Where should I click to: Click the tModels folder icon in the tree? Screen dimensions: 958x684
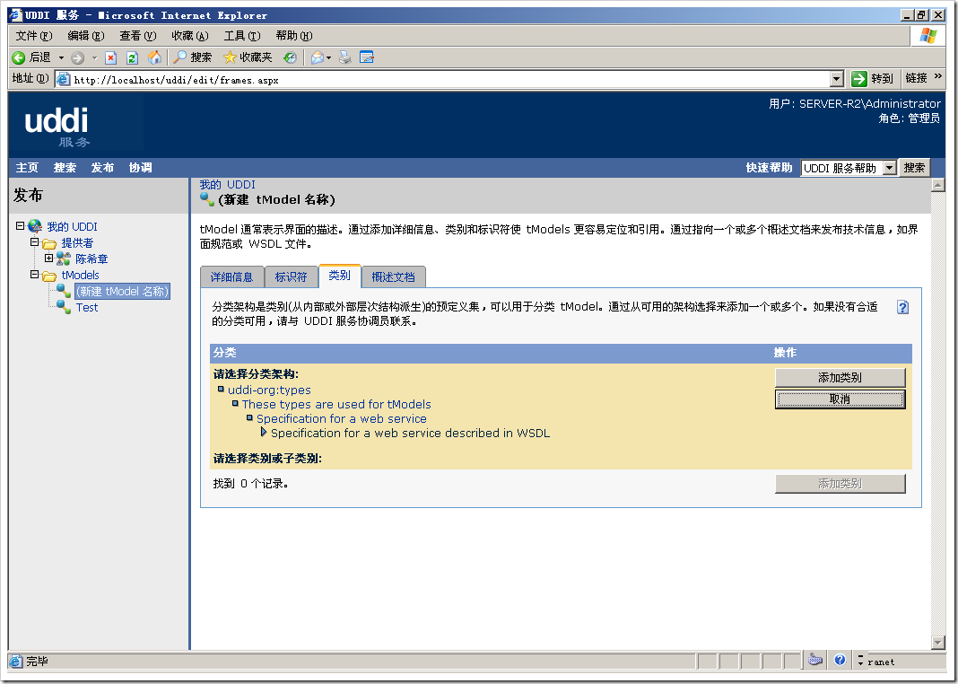coord(49,276)
